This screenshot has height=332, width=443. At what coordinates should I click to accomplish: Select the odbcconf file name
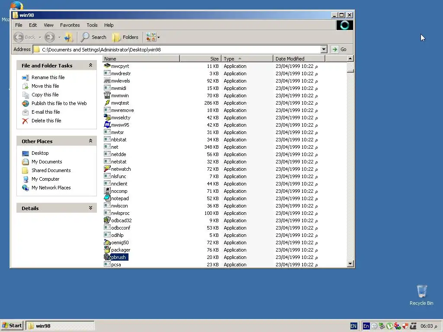coord(121,228)
